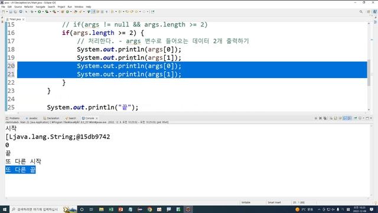Open the Window menu
Viewport: 378px width, 213px height.
(79, 7)
